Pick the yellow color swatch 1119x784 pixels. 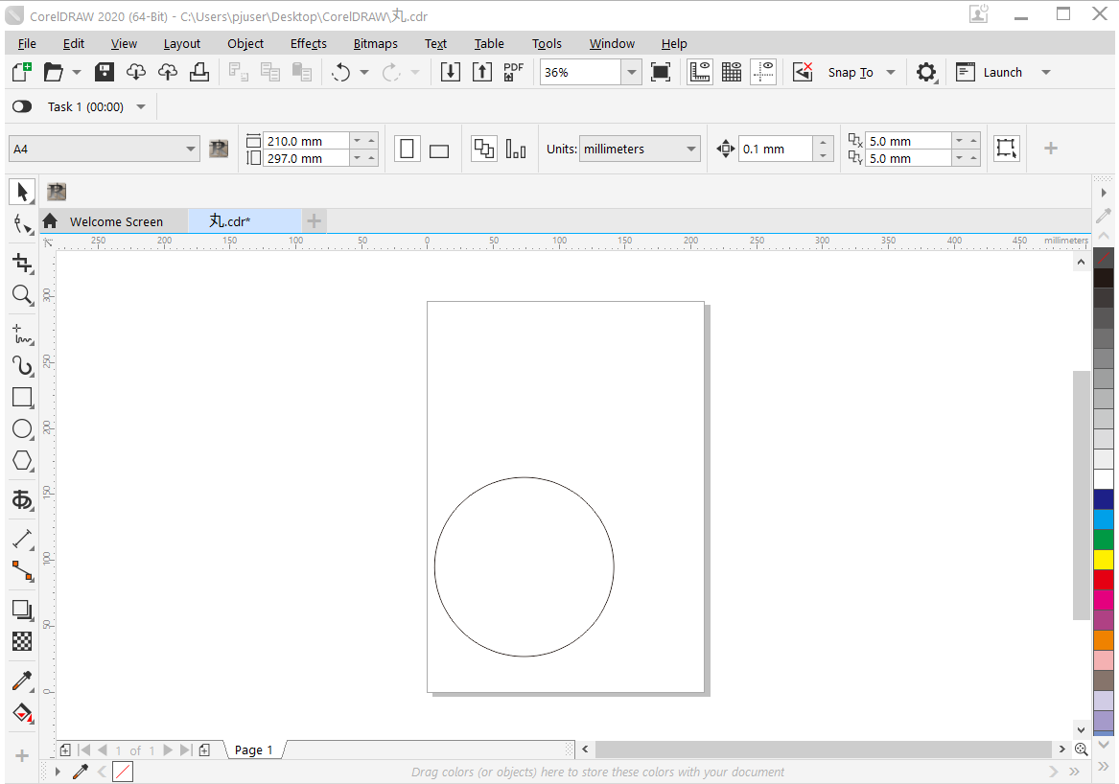tap(1104, 560)
